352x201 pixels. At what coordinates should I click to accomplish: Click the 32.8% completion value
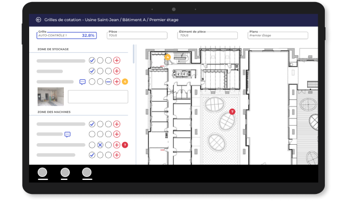point(88,36)
